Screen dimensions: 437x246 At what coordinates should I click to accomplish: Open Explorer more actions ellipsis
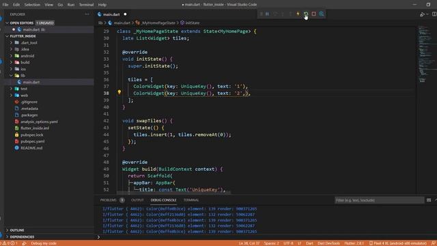(x=87, y=14)
